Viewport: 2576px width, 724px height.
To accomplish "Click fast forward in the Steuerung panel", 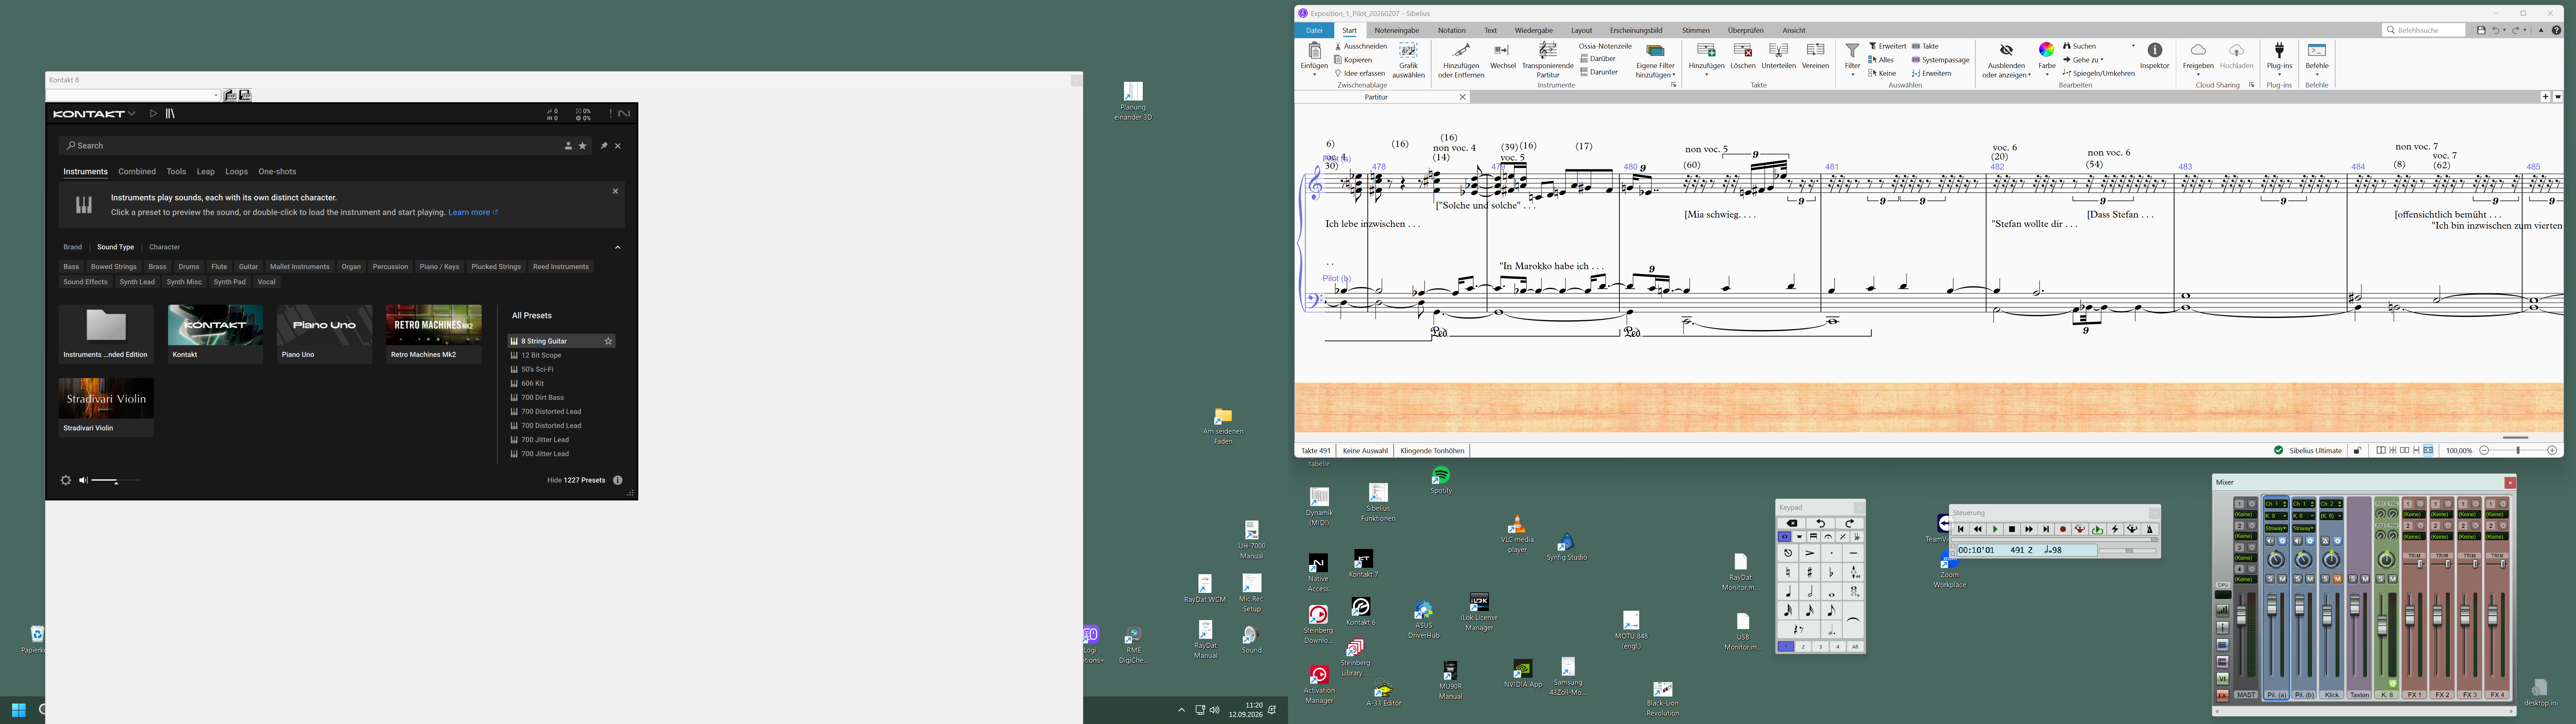I will (2029, 529).
